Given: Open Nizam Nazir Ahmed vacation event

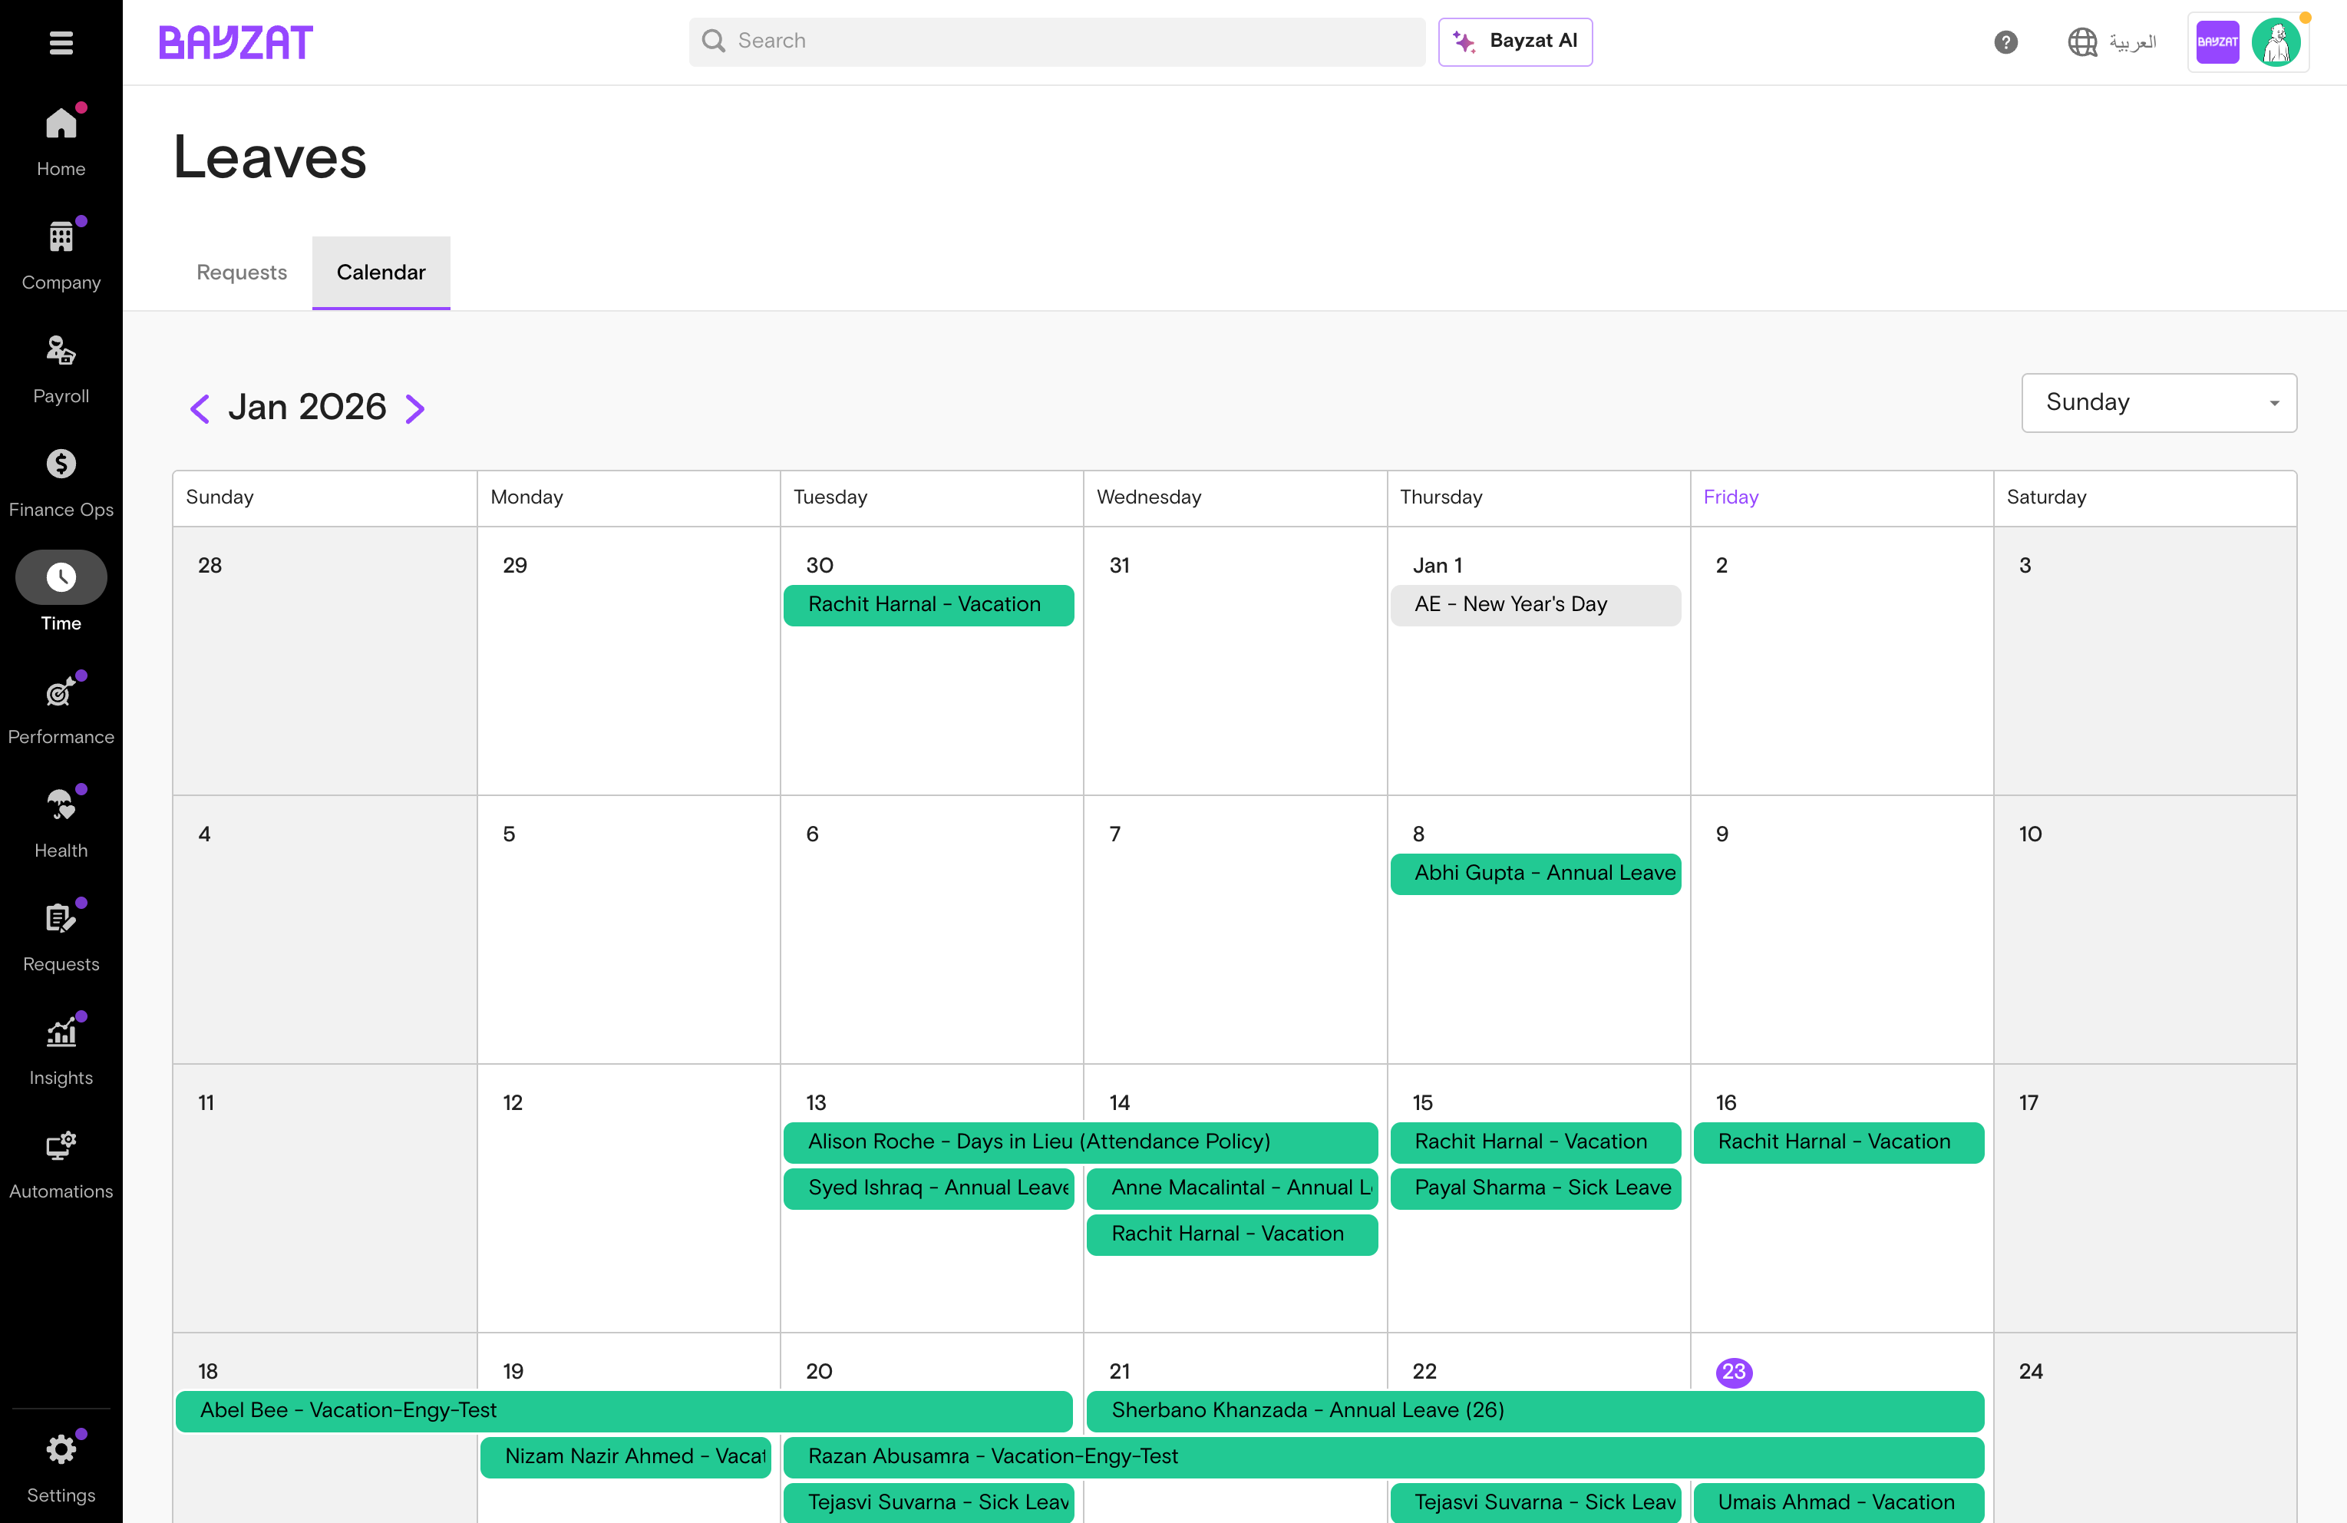Looking at the screenshot, I should coord(626,1457).
